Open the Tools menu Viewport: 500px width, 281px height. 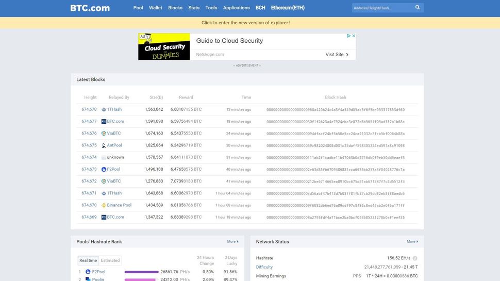point(211,8)
